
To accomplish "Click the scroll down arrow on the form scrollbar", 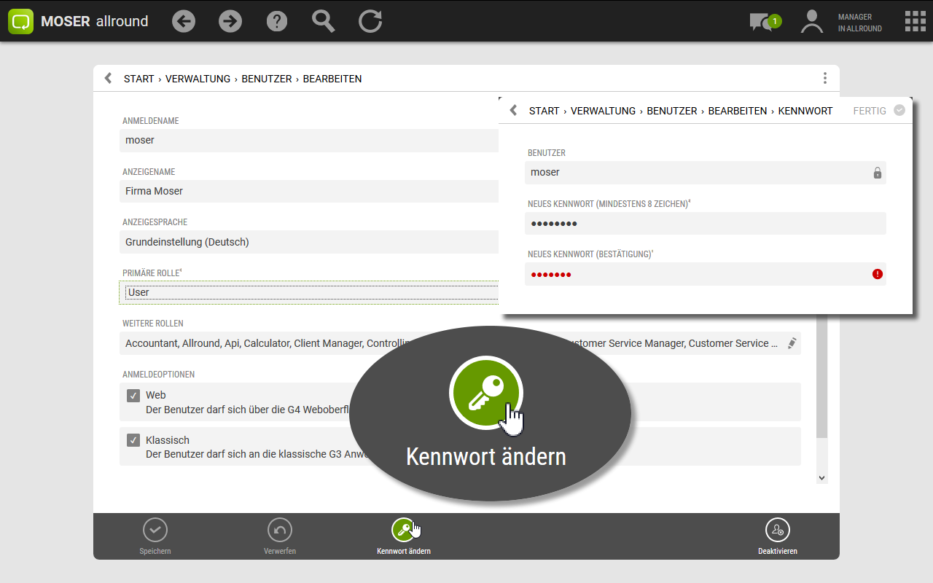I will 822,478.
